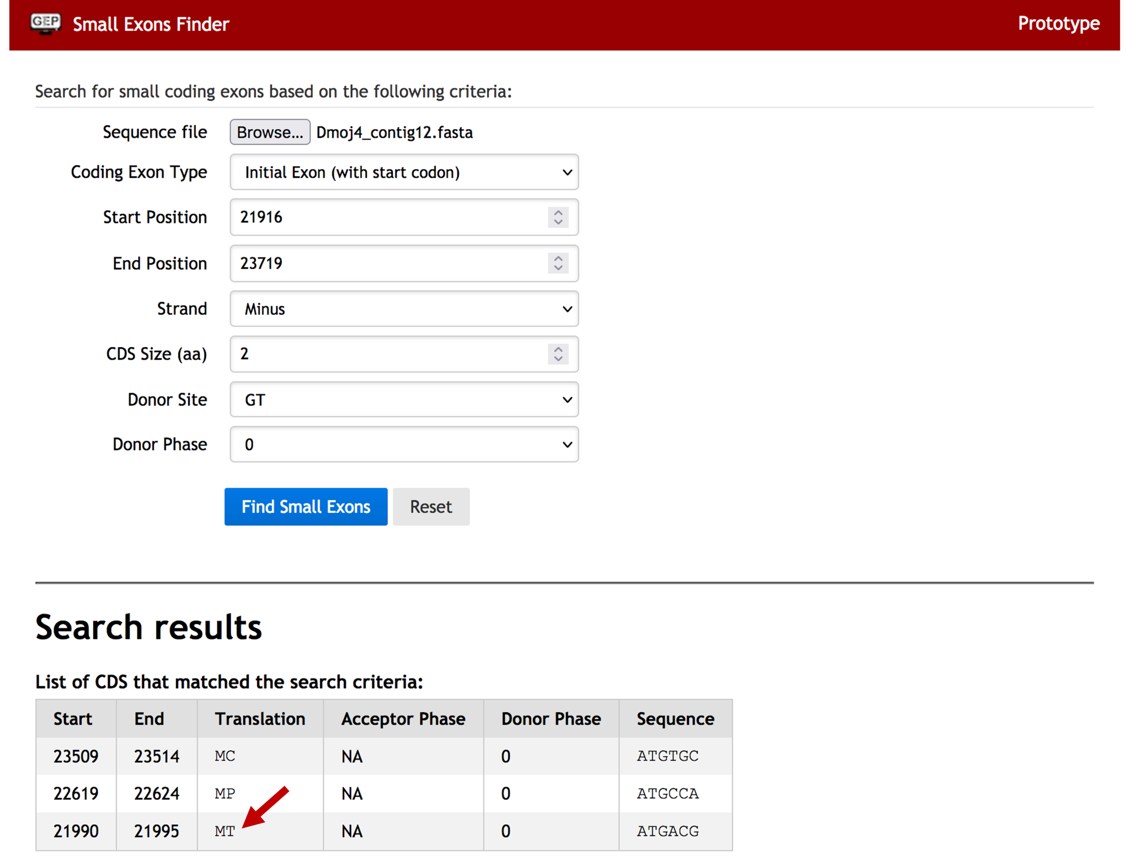This screenshot has width=1129, height=860.
Task: Open the Small Exons Finder home title
Action: pyautogui.click(x=151, y=24)
